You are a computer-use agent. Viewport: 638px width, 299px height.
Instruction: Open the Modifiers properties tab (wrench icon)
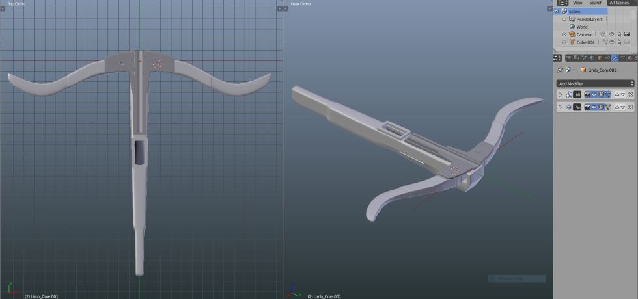coord(615,58)
